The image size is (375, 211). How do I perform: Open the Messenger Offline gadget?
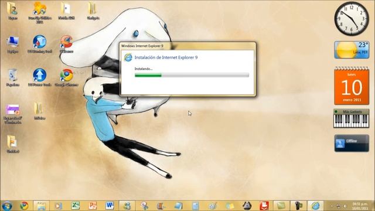pos(352,143)
